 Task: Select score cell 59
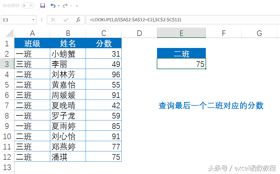pyautogui.click(x=104, y=116)
